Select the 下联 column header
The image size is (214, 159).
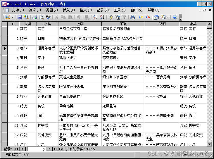(123, 24)
